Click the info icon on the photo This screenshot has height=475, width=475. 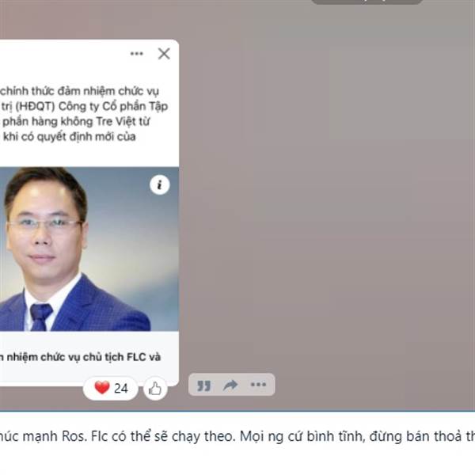pos(160,184)
